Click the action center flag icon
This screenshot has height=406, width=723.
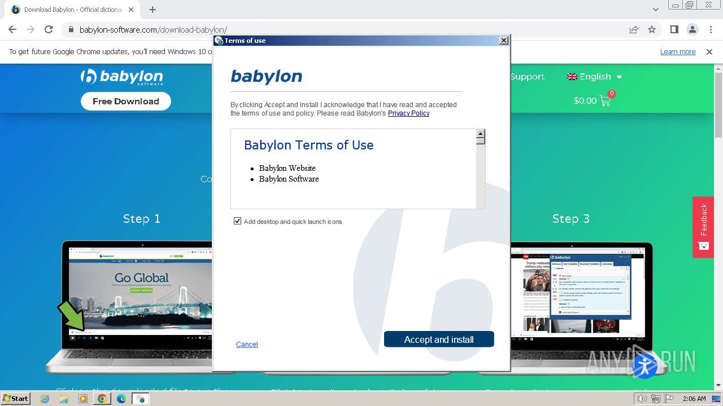pyautogui.click(x=669, y=399)
